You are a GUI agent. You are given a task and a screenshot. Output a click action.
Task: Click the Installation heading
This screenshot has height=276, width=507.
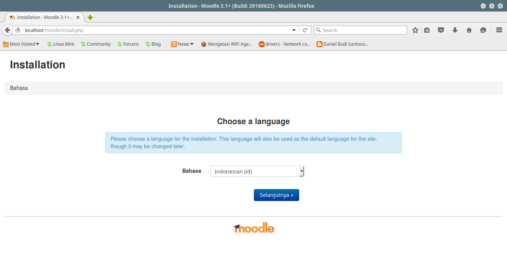pyautogui.click(x=37, y=65)
